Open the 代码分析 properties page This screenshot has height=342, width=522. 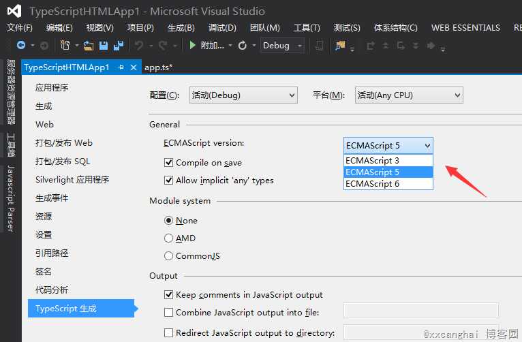tap(52, 290)
